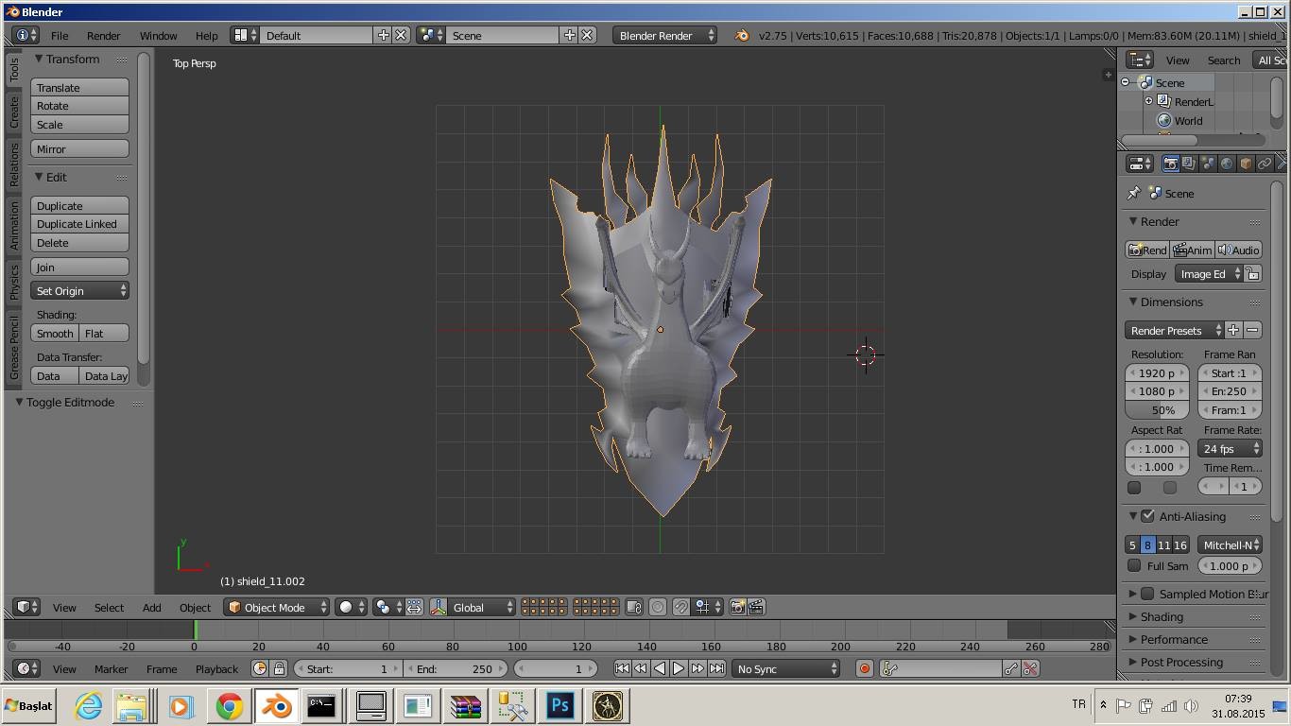
Task: Enable the Sampled Motion Blur checkbox
Action: [x=1147, y=594]
